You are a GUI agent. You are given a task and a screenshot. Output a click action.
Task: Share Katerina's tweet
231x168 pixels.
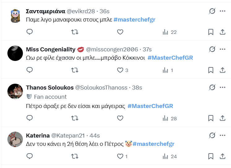(222, 156)
